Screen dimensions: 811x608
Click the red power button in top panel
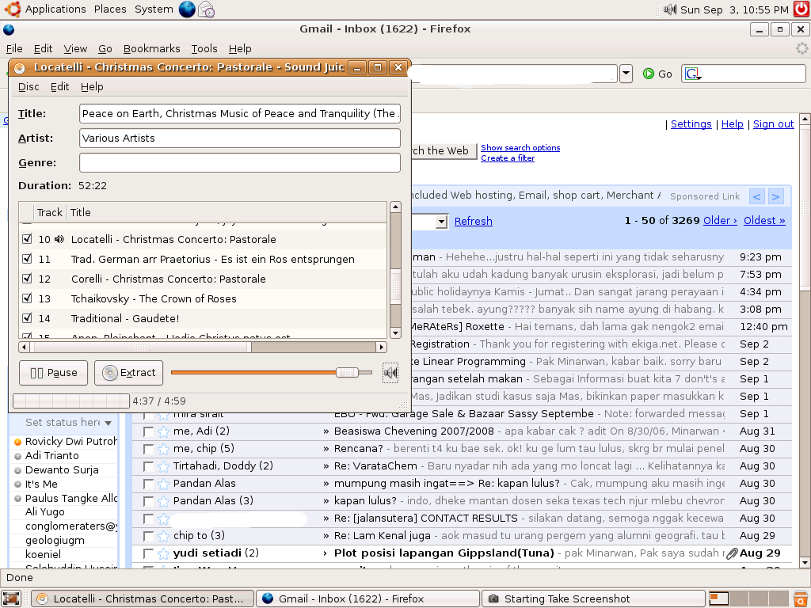coord(801,9)
